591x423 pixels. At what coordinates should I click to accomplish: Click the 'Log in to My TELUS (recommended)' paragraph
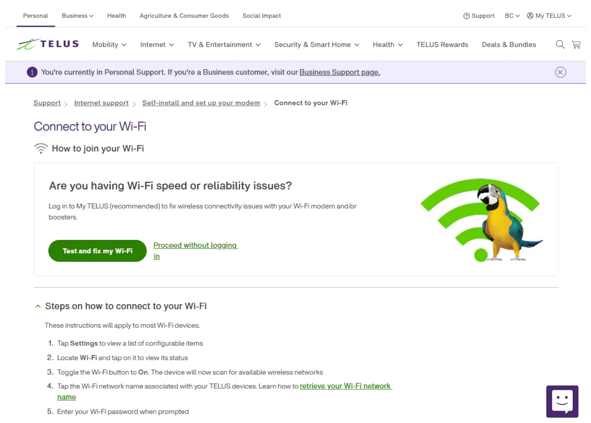click(203, 212)
